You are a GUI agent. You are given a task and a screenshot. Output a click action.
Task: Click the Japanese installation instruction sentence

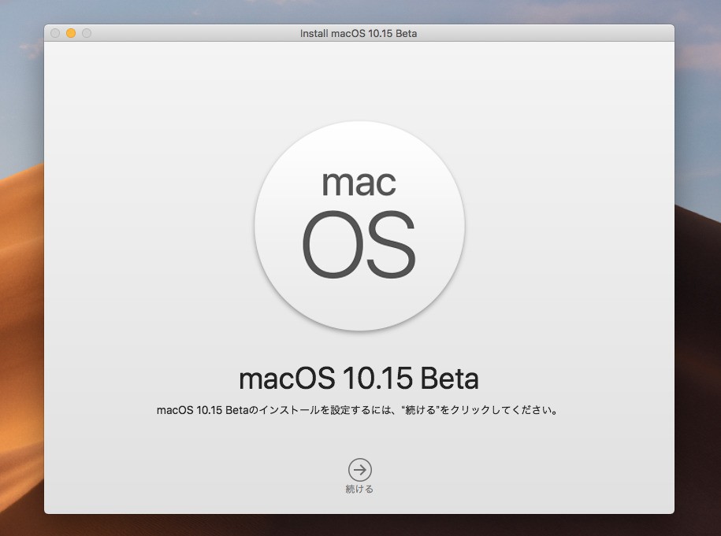point(357,410)
